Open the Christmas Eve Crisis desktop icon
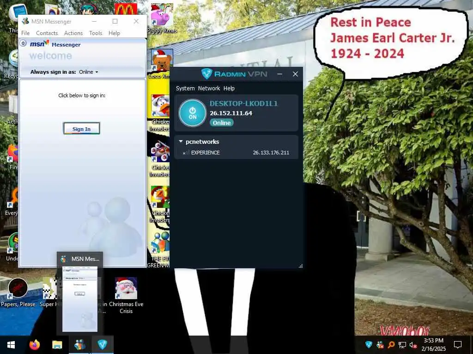Image resolution: width=473 pixels, height=354 pixels. click(x=126, y=295)
